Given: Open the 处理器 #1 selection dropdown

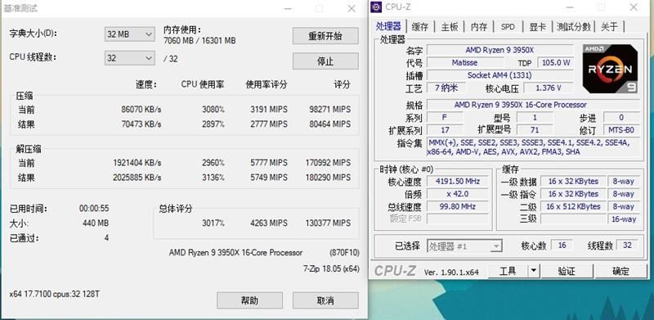Looking at the screenshot, I should [464, 246].
